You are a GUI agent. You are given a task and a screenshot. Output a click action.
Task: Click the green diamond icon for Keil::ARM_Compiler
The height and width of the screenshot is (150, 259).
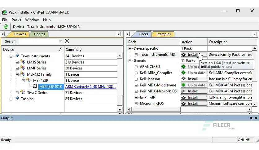coord(183,73)
